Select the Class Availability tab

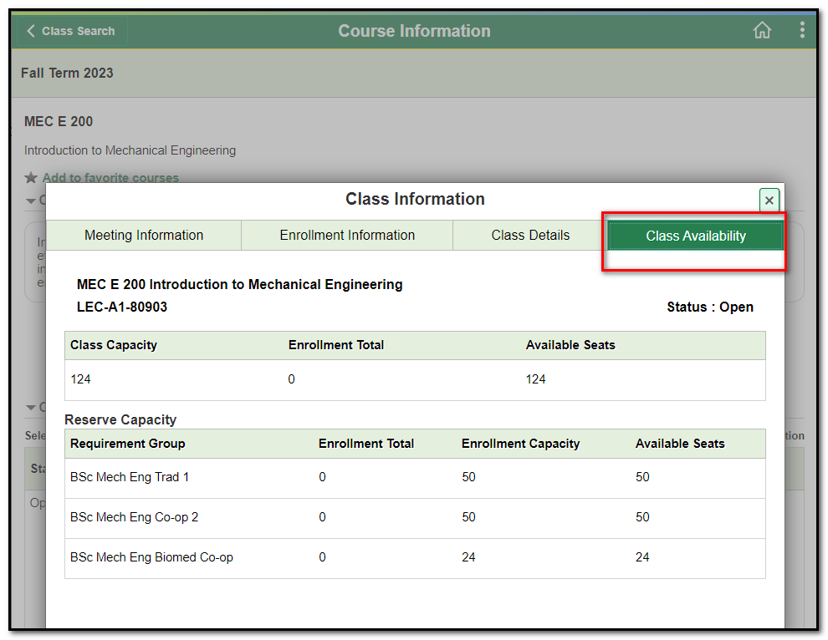pos(695,236)
